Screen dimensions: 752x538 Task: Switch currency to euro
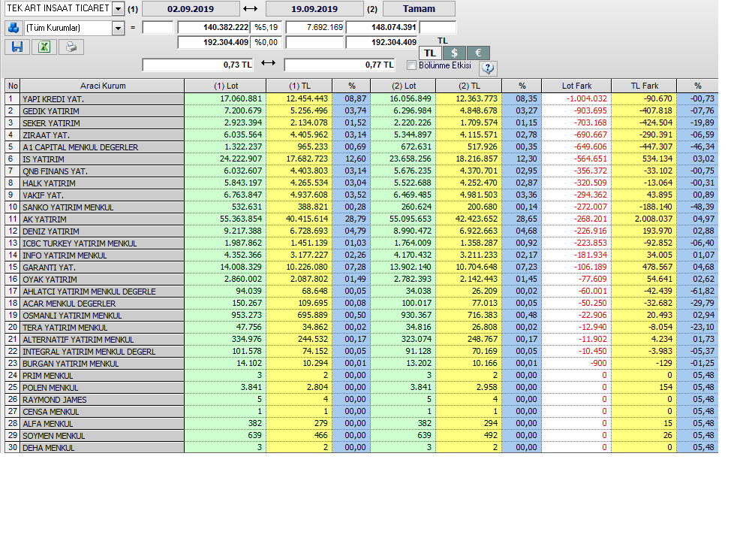pos(478,53)
